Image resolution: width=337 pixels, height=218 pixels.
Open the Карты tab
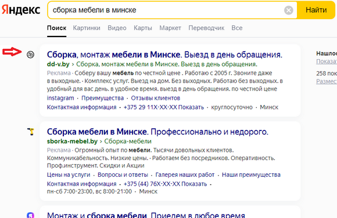click(143, 28)
